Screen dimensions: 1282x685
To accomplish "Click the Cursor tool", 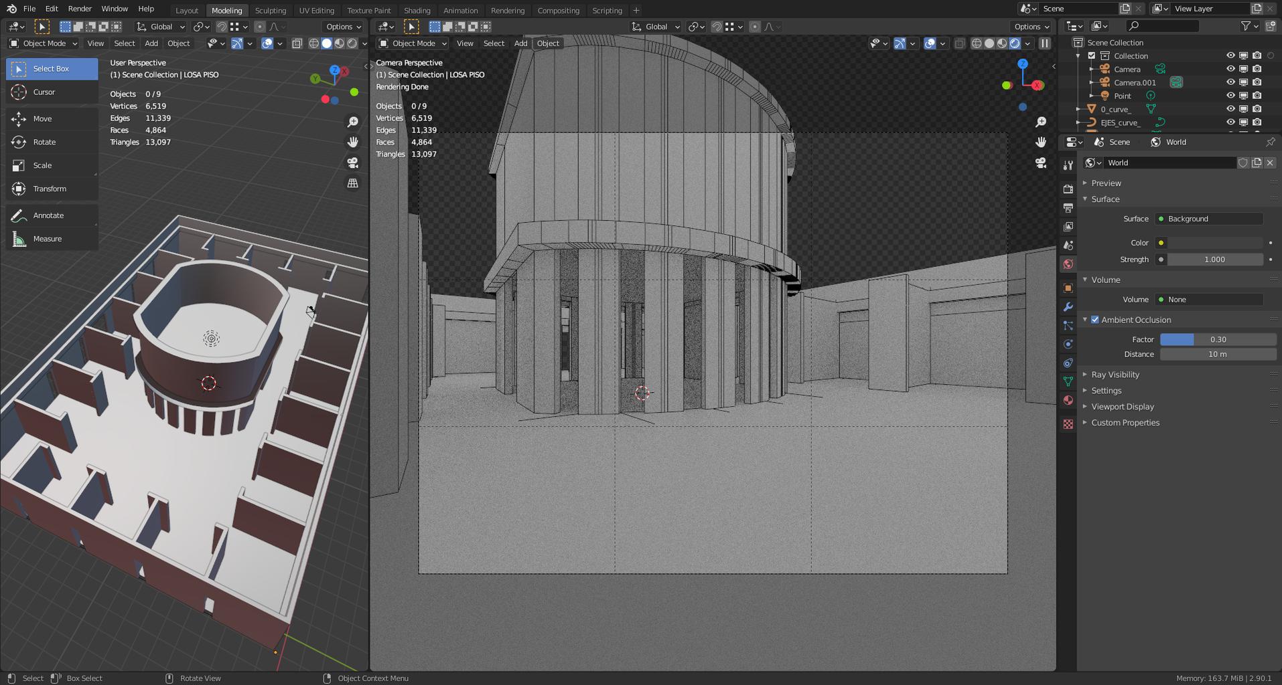I will (x=44, y=92).
